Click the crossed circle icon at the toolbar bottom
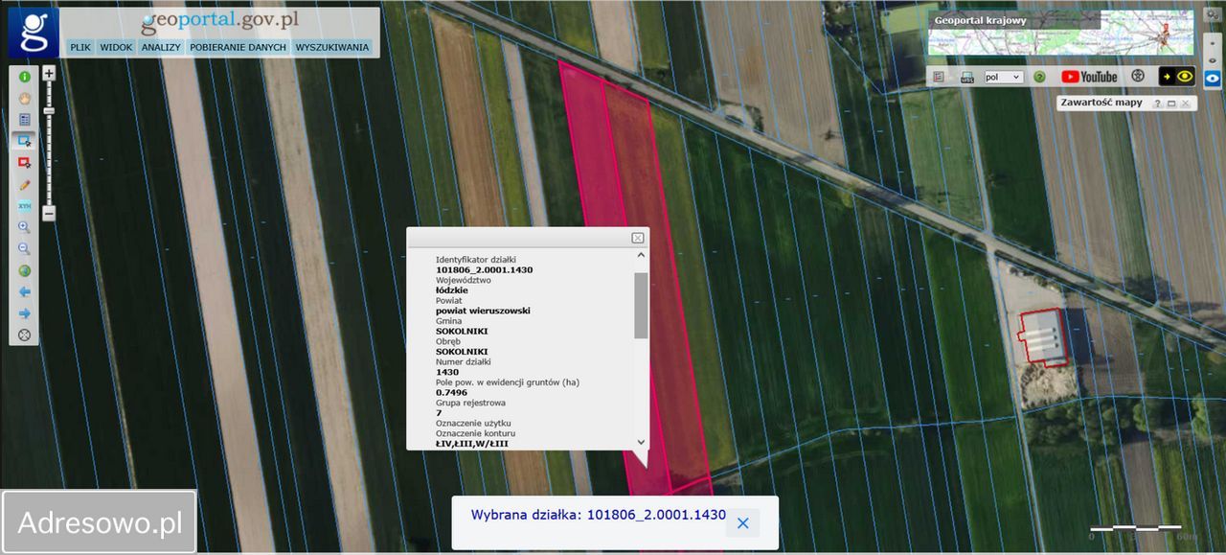1226x555 pixels. (x=25, y=335)
